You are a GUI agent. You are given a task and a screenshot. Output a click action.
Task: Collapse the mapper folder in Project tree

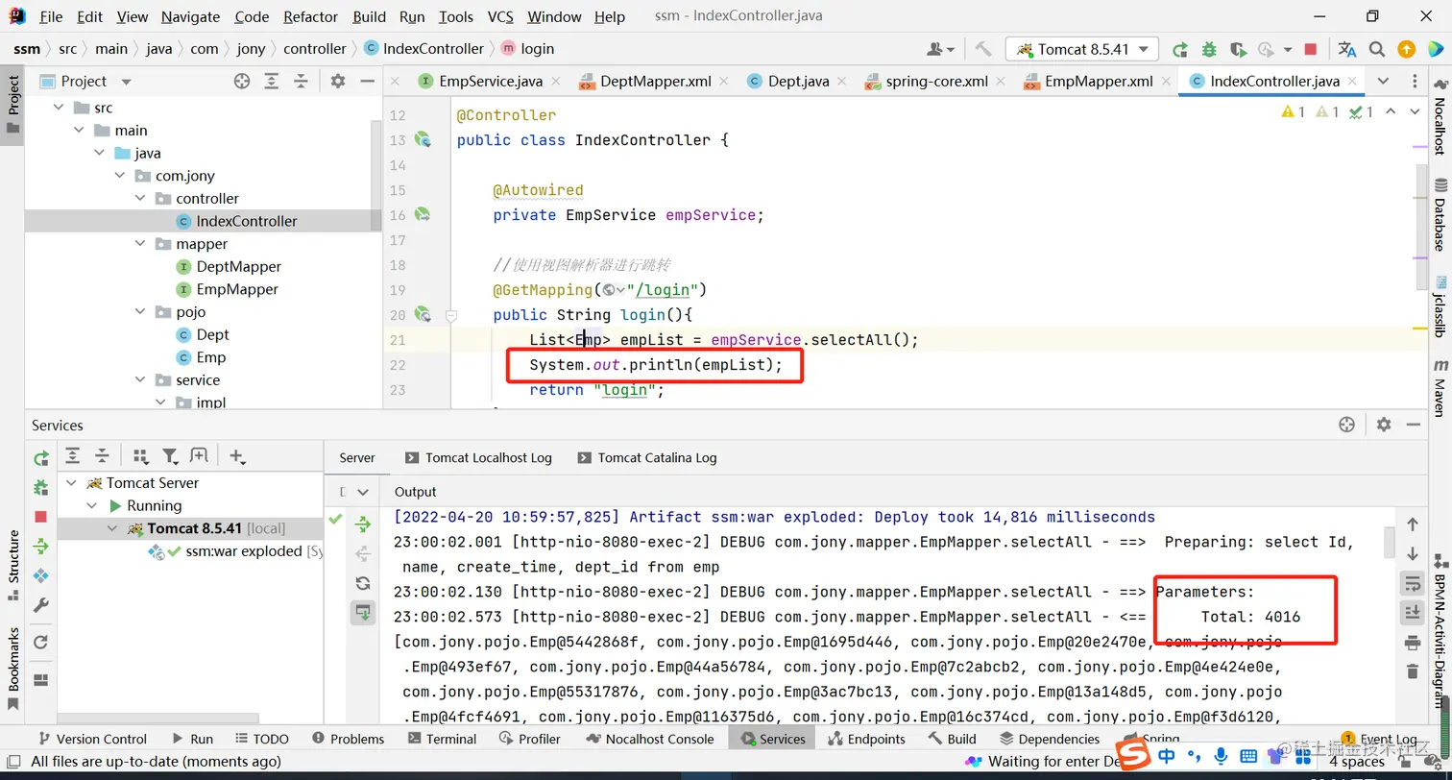(140, 244)
